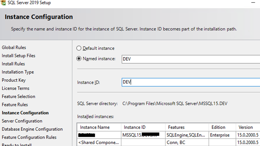260x146 pixels.
Task: Open the Install Rules step
Action: pyautogui.click(x=13, y=64)
